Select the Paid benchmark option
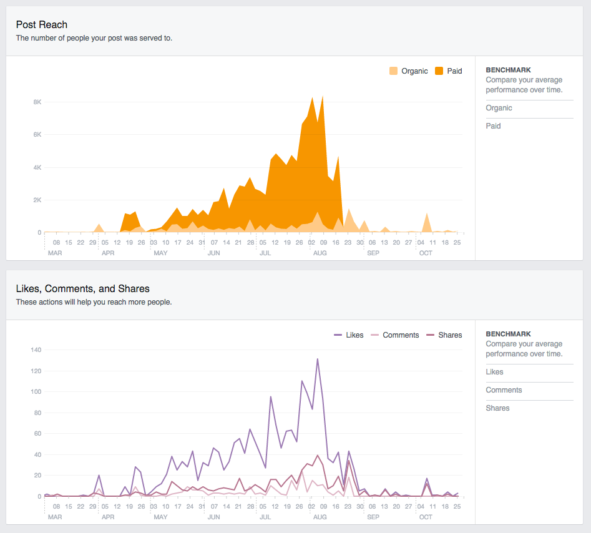Image resolution: width=591 pixels, height=533 pixels. [x=493, y=126]
